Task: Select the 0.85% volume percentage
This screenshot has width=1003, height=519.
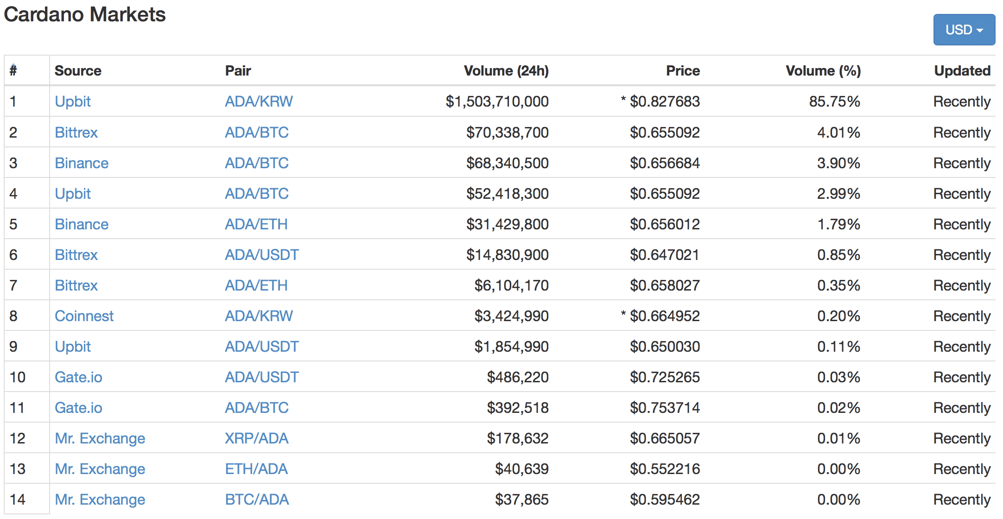Action: point(838,255)
